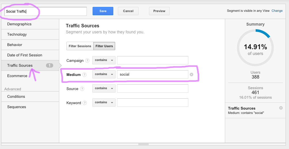The height and width of the screenshot is (149, 289).
Task: Open the Demographics section
Action: tap(19, 24)
